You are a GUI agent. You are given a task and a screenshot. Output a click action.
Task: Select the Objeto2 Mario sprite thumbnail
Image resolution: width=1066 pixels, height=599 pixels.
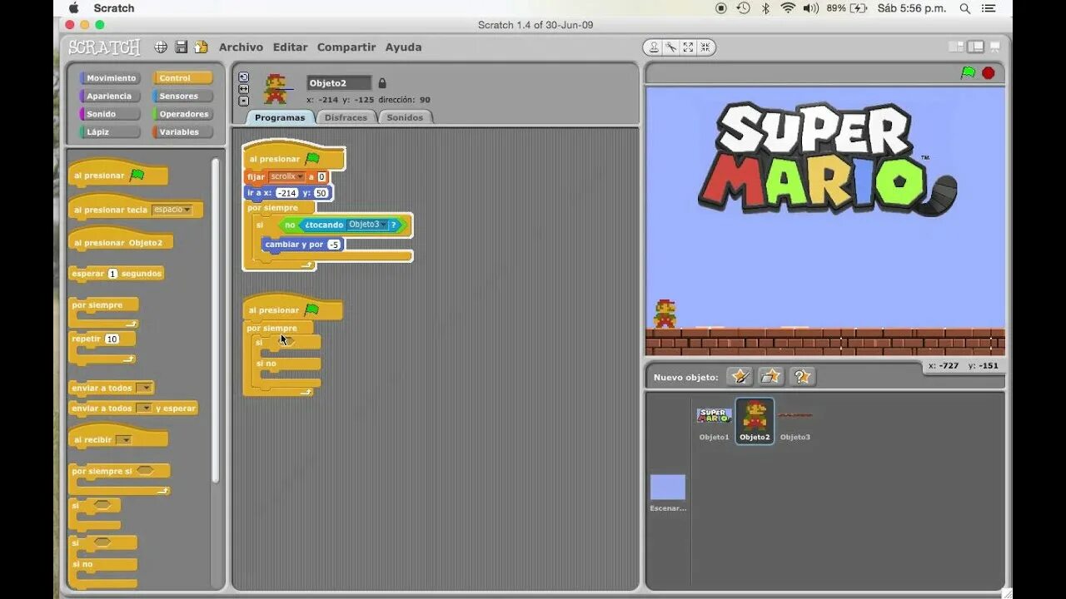pos(755,421)
